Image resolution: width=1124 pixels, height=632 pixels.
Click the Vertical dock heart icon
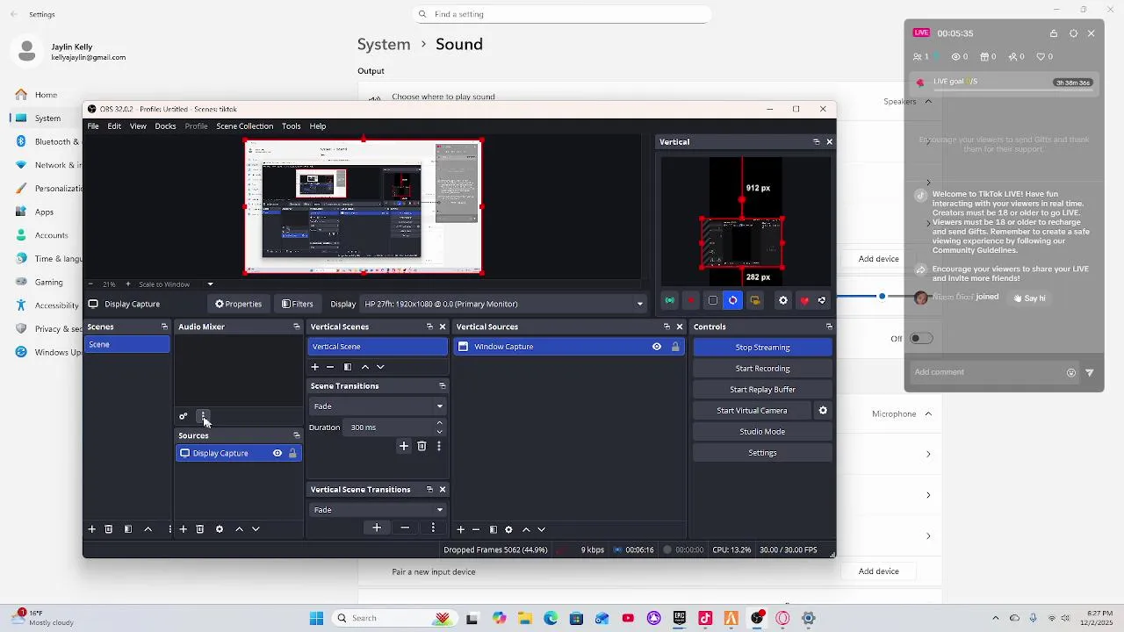pyautogui.click(x=804, y=300)
